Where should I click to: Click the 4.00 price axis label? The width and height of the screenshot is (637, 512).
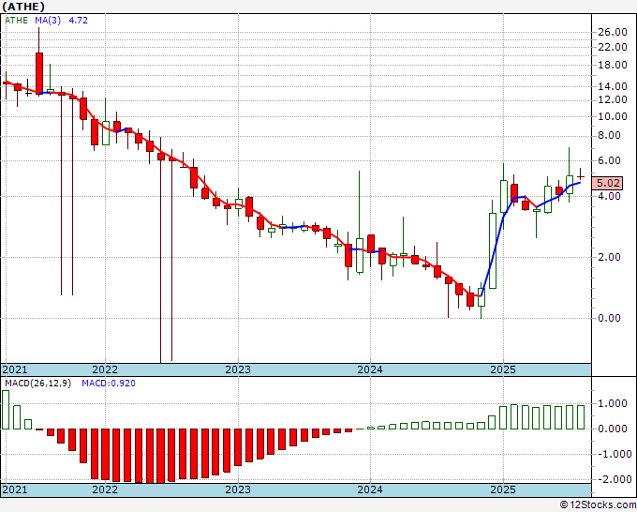pos(610,196)
